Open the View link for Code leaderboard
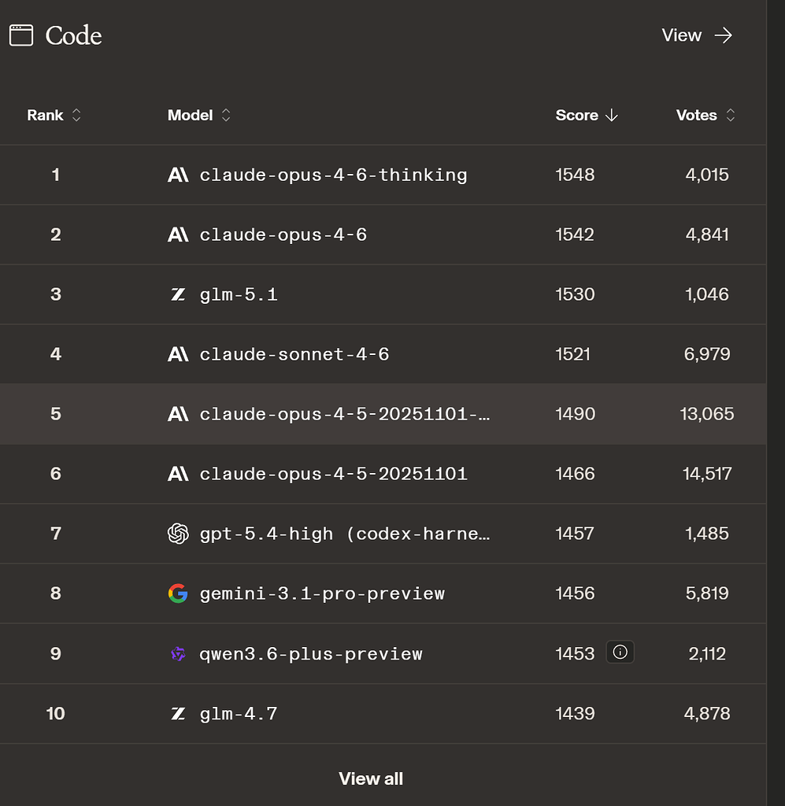This screenshot has width=785, height=806. tap(697, 35)
